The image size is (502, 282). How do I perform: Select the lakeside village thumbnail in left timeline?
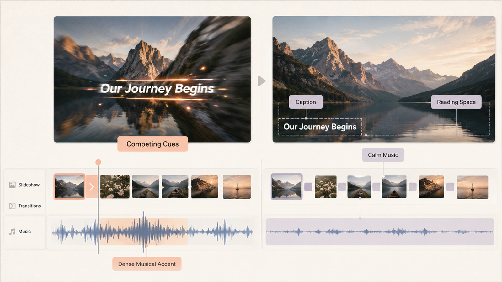tap(205, 186)
